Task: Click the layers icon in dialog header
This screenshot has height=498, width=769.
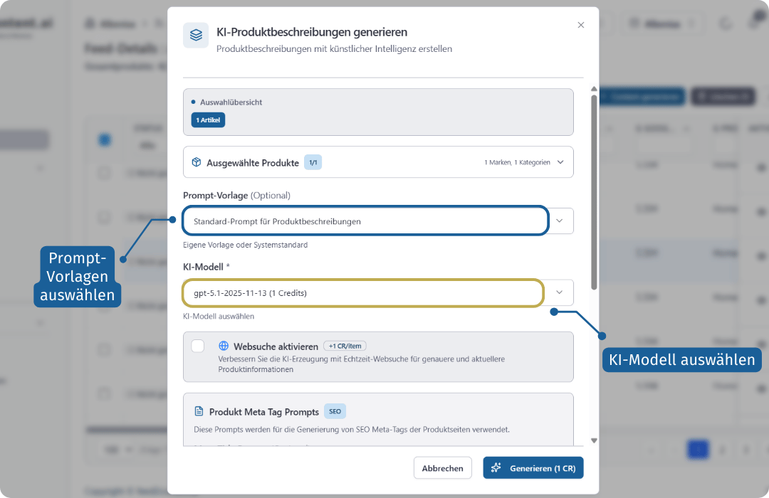Action: (x=196, y=35)
